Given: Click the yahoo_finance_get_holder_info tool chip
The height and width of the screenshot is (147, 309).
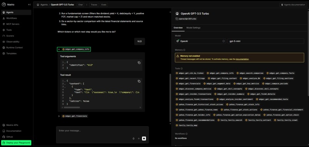Looking at the screenshot, I should (193, 115).
